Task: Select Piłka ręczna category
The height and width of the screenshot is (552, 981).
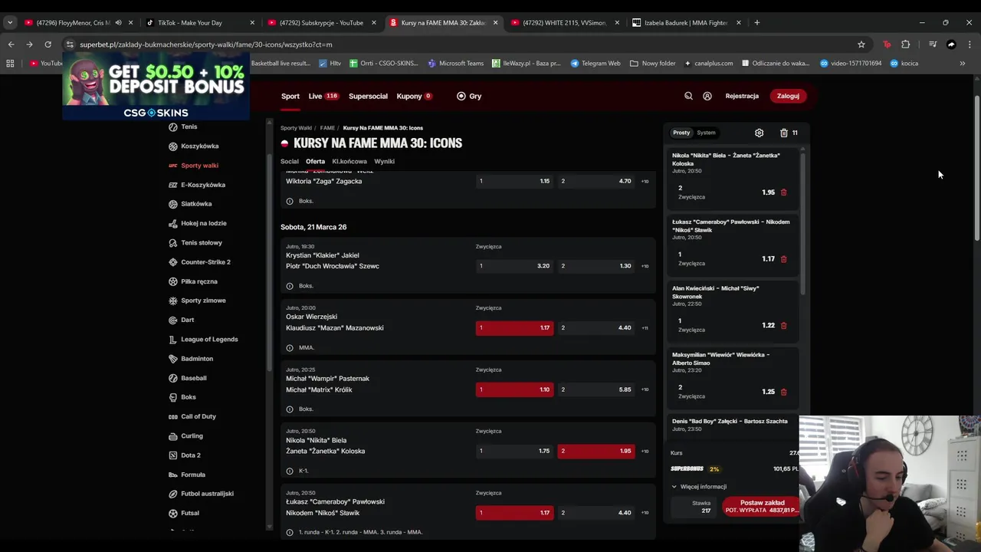Action: [198, 281]
